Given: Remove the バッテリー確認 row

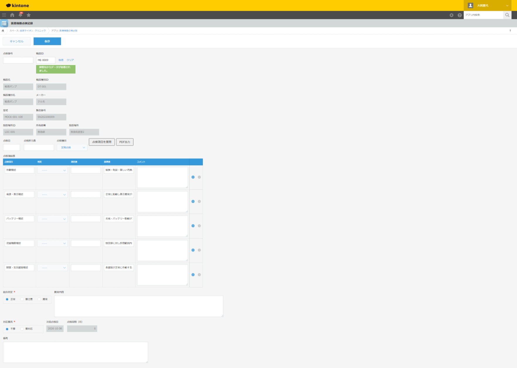Looking at the screenshot, I should [199, 226].
